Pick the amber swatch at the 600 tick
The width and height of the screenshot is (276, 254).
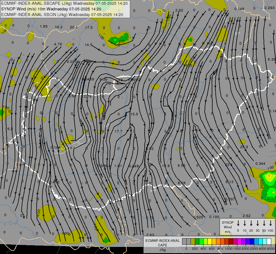pyautogui.click(x=214, y=241)
